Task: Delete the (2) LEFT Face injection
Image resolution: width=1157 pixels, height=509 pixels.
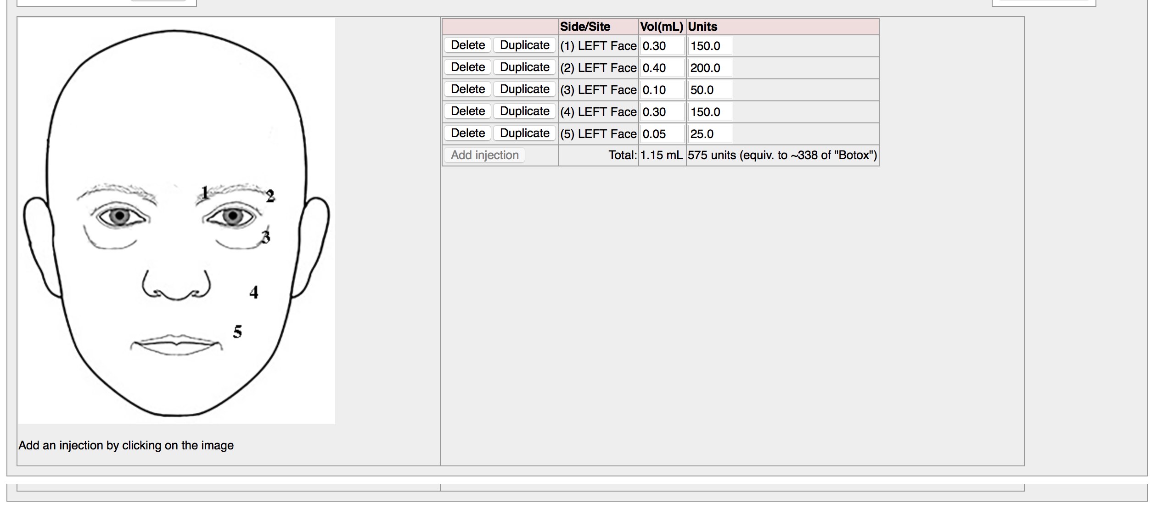Action: (467, 67)
